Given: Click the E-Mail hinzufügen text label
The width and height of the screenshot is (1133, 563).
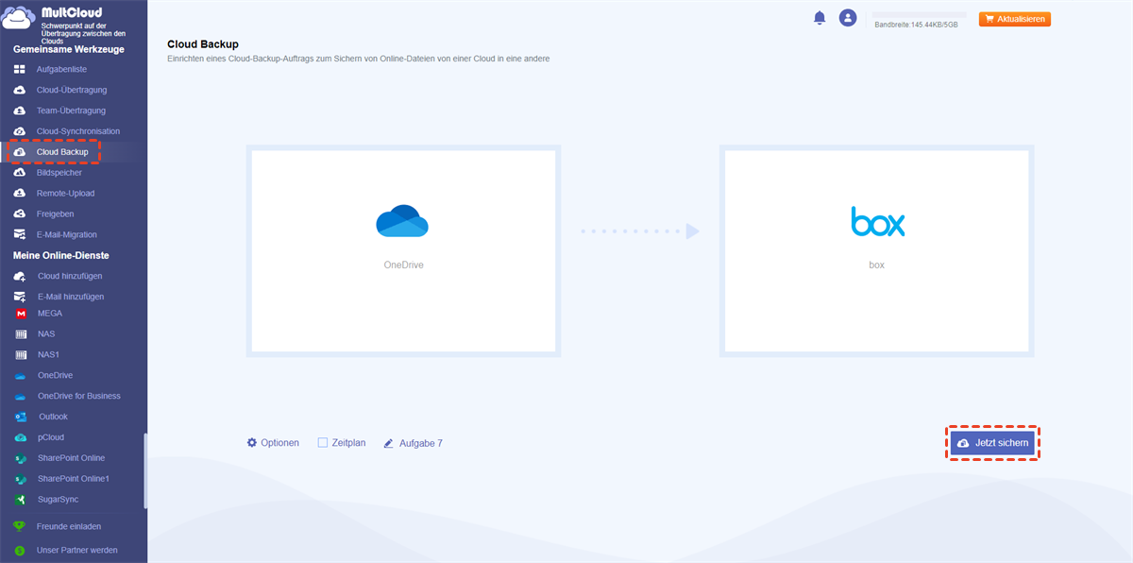Looking at the screenshot, I should [x=71, y=297].
